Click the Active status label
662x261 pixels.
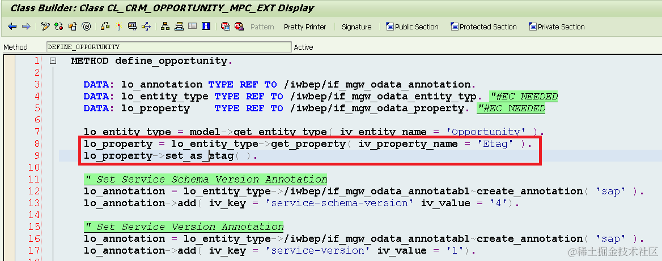304,47
